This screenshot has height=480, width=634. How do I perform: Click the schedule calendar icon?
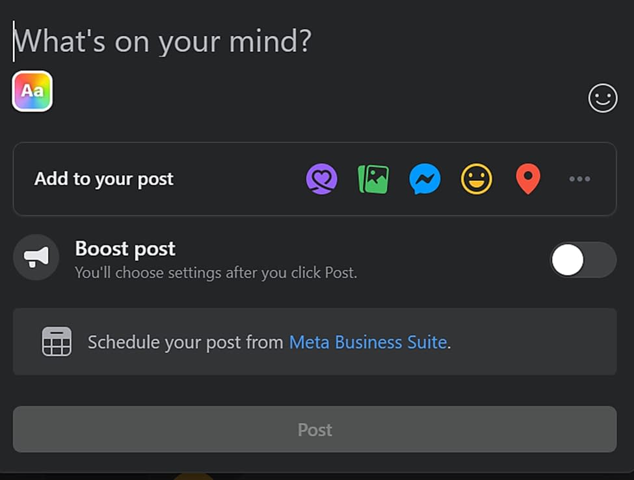click(x=57, y=341)
